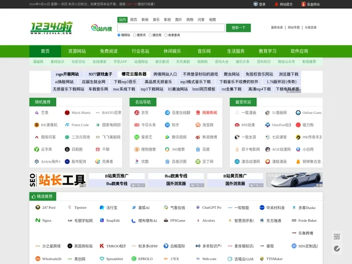Click the circular floating icon below QR code
Viewport: 352px width, 264px height.
[337, 249]
